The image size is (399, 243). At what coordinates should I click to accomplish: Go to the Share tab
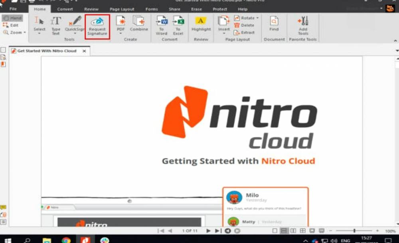[x=175, y=9]
